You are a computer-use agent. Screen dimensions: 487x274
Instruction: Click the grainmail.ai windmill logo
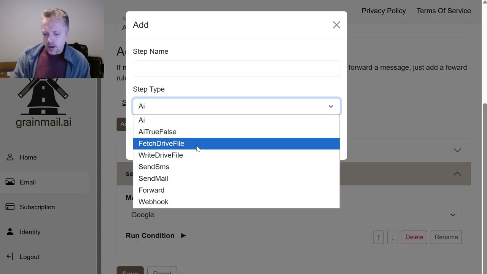tap(43, 103)
